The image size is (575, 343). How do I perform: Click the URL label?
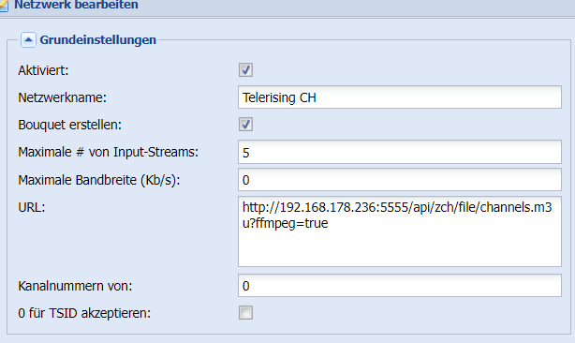point(32,208)
